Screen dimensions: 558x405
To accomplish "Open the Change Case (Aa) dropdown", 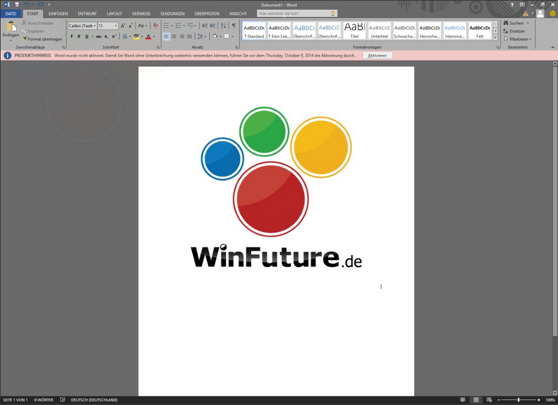I will pyautogui.click(x=142, y=26).
